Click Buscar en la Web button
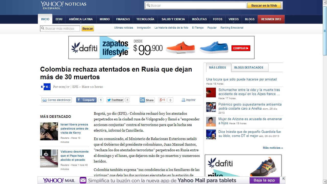Viewport: 327px width, 184px height. coord(264,5)
